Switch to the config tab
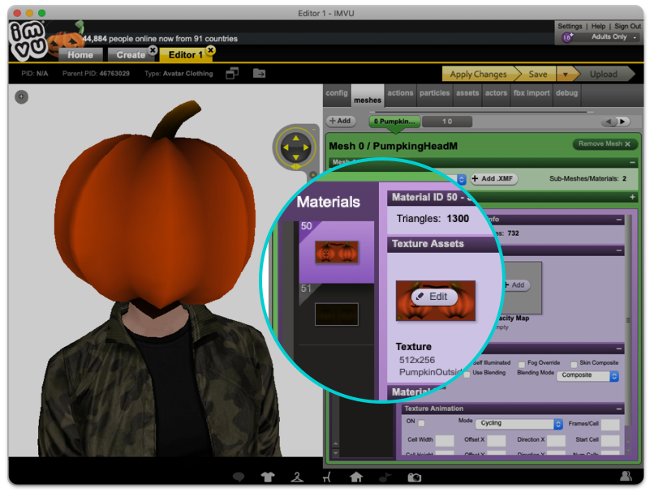 (337, 93)
